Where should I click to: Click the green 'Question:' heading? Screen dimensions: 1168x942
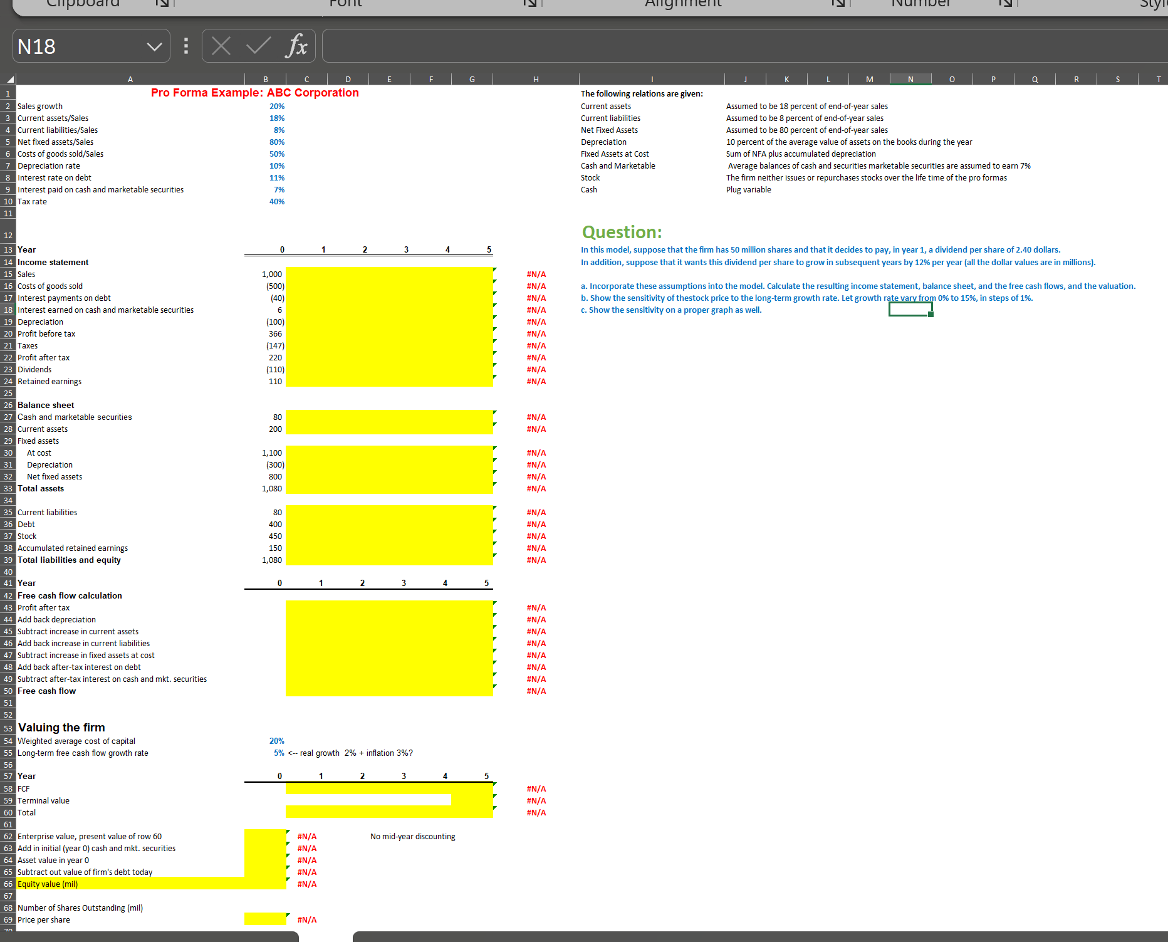coord(622,232)
